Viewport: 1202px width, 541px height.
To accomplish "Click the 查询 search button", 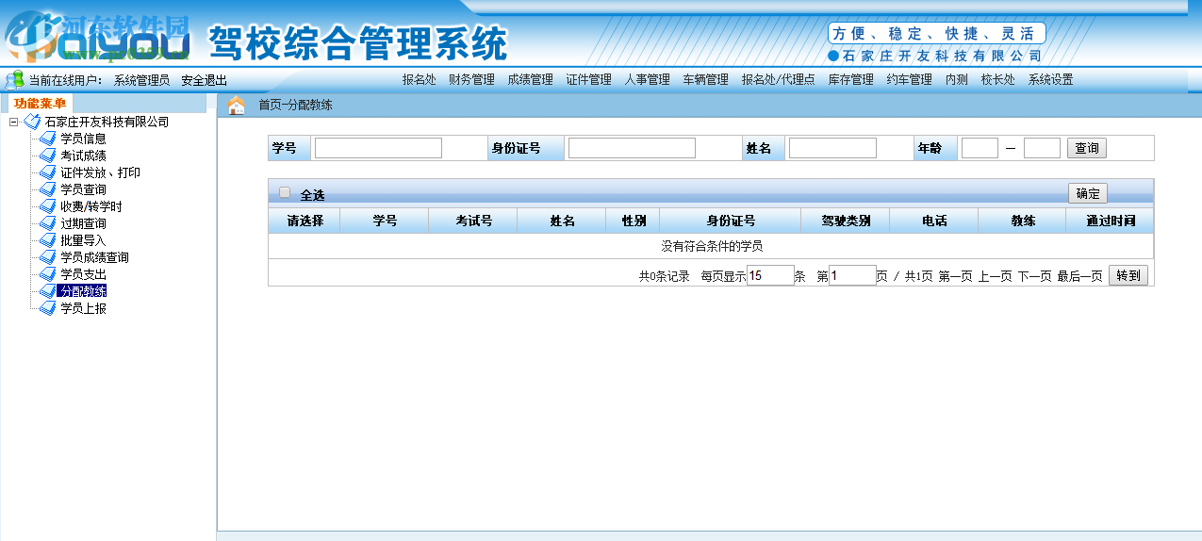I will (x=1087, y=148).
